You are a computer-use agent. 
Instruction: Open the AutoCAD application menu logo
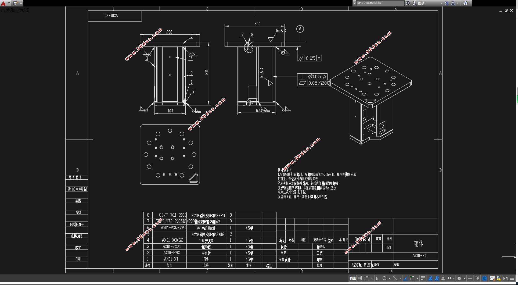tap(3, 3)
